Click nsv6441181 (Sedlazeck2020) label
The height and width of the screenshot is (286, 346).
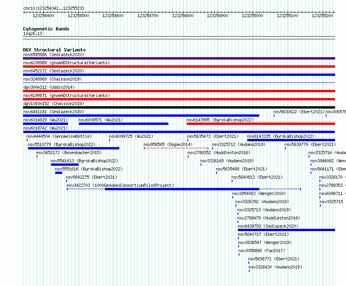[54, 112]
